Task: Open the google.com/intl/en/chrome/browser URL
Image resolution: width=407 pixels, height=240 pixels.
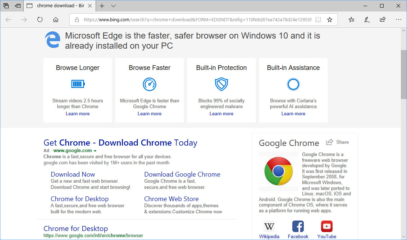Action: point(93,236)
